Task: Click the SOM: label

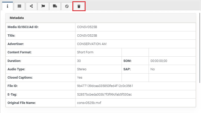Action: (x=127, y=61)
